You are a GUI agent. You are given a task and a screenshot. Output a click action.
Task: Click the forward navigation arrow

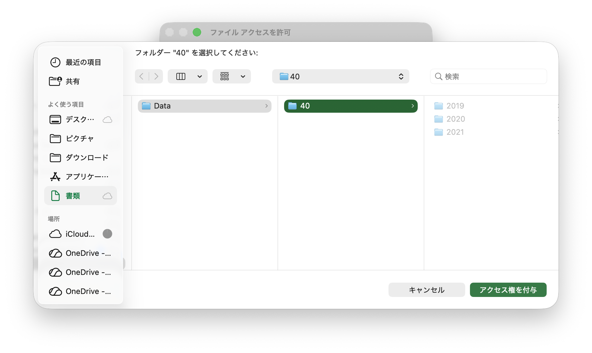point(156,77)
